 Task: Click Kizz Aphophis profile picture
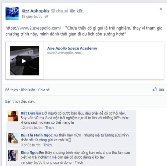[x=12, y=13]
